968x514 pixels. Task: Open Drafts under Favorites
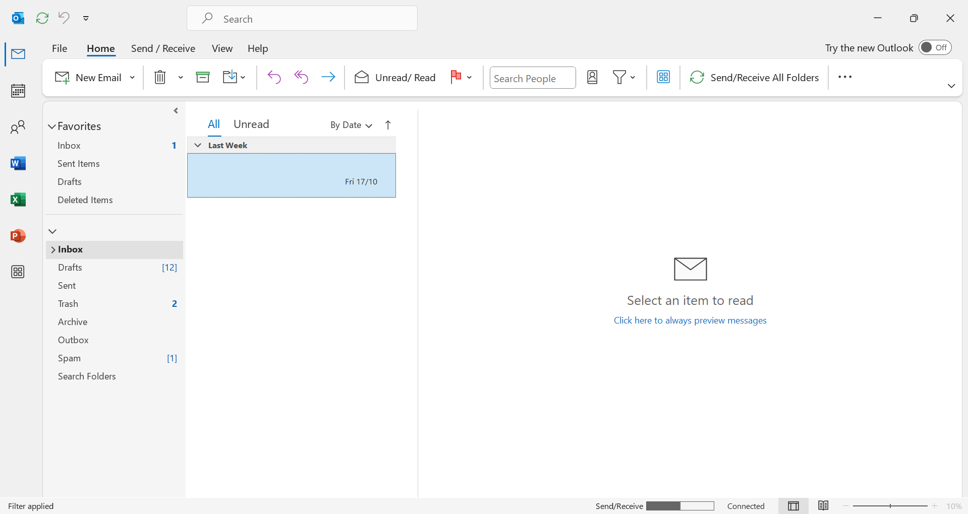115,182
